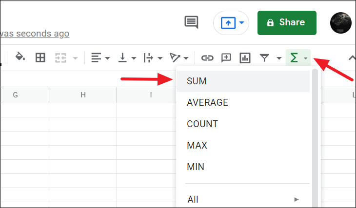This screenshot has height=208, width=356.
Task: Click the insert chart icon
Action: tap(245, 58)
